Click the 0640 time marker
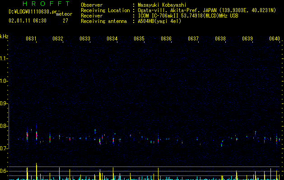 [x=275, y=39]
